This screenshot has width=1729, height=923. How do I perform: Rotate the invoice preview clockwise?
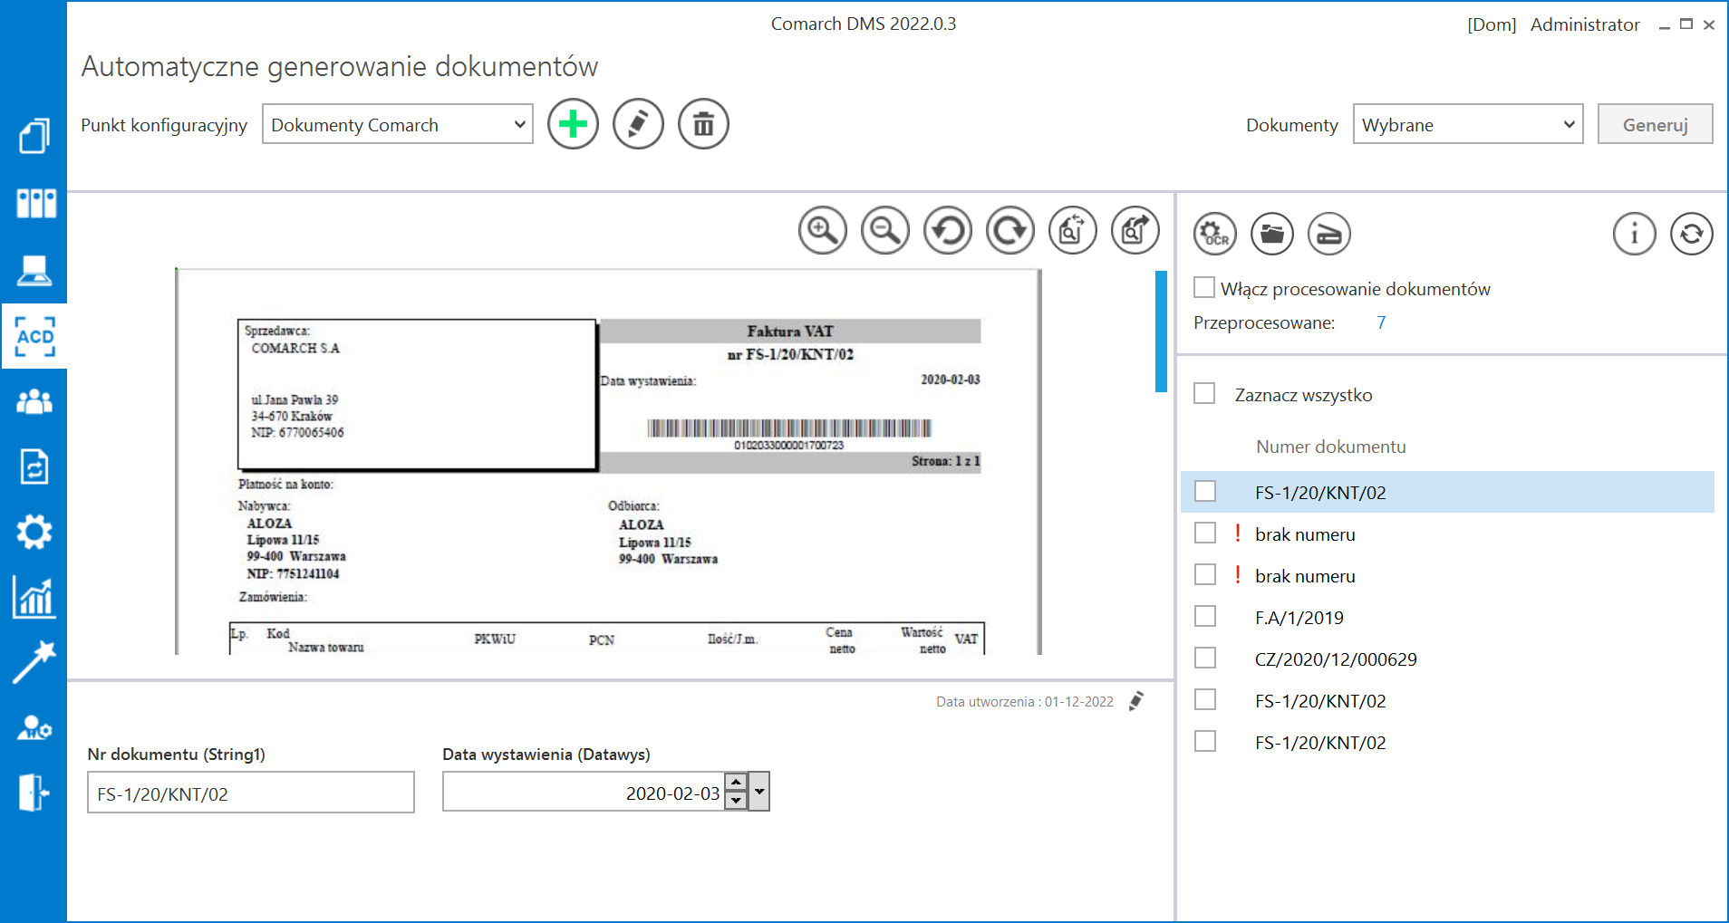click(1009, 230)
